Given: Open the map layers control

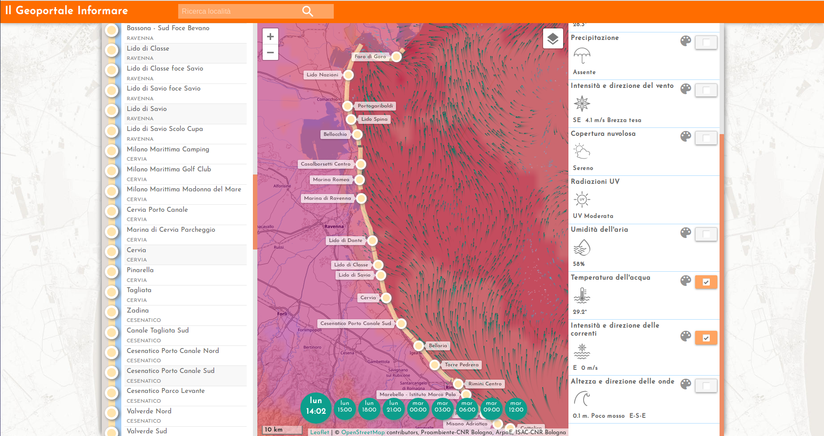Looking at the screenshot, I should [553, 39].
